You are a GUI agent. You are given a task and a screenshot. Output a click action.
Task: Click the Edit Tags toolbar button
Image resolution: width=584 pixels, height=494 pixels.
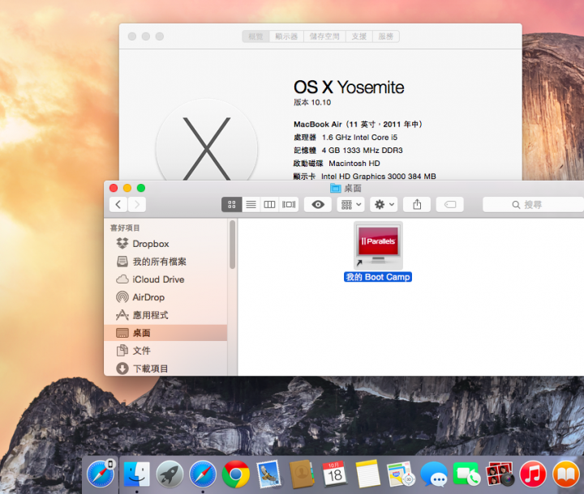[x=450, y=205]
